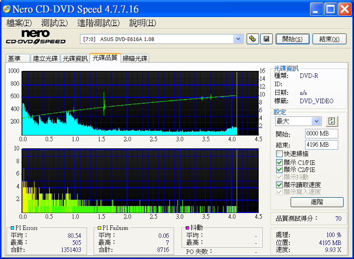Click the PI Failures average 0.06
The width and height of the screenshot is (354, 259).
163,235
